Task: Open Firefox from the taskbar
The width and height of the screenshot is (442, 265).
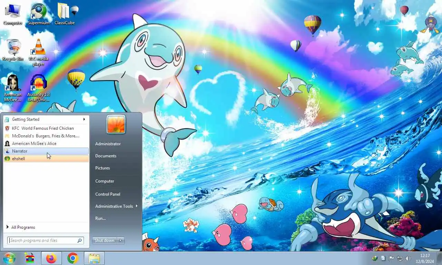Action: click(51, 258)
